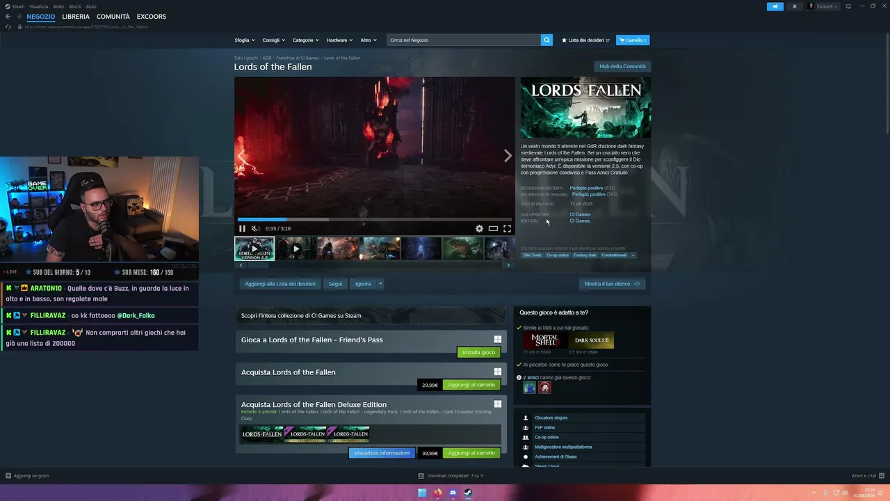Image resolution: width=890 pixels, height=501 pixels.
Task: Click Aggiungi alla Lista dei desideri
Action: (280, 284)
